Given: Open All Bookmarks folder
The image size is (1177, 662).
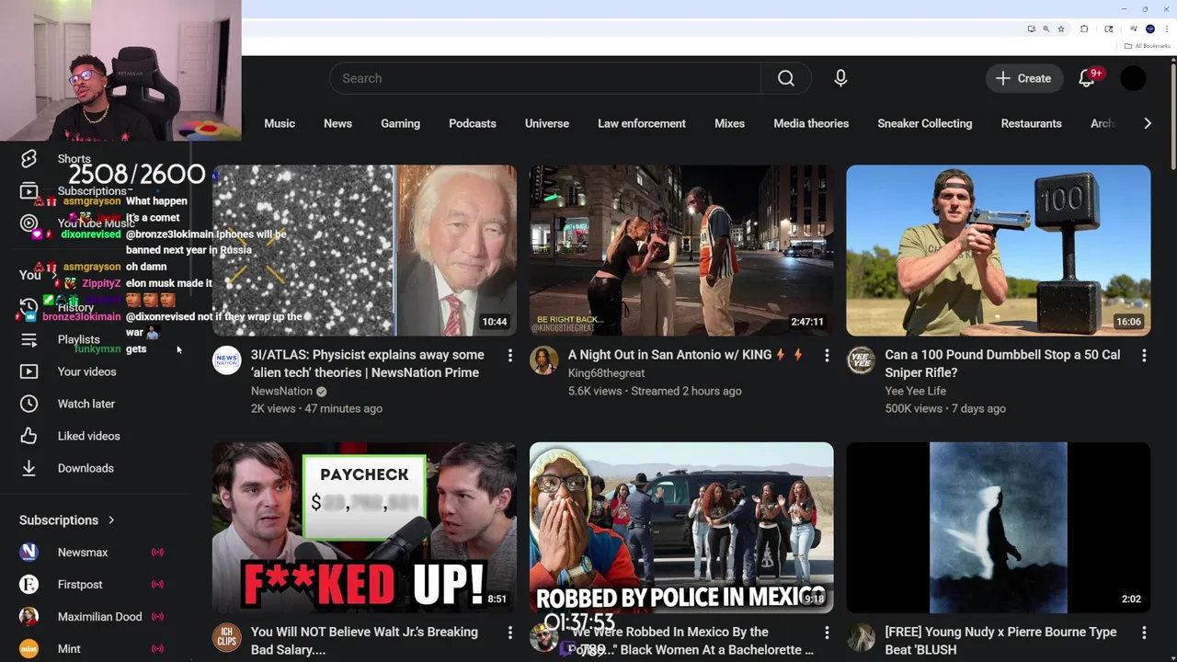Looking at the screenshot, I should point(1147,46).
